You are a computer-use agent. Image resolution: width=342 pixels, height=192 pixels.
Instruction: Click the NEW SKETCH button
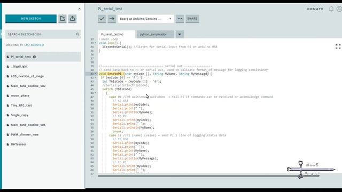tap(31, 19)
